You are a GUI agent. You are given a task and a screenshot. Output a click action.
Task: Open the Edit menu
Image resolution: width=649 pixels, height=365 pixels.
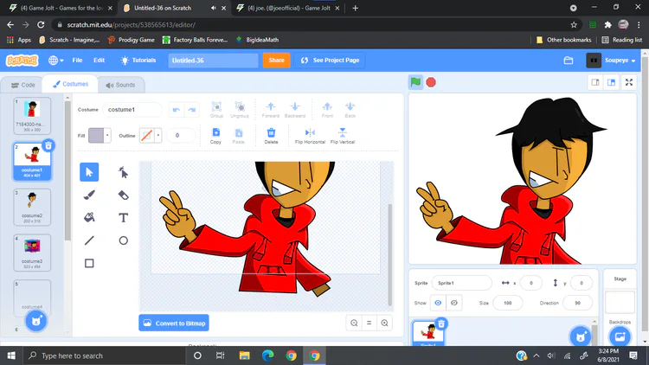[99, 61]
